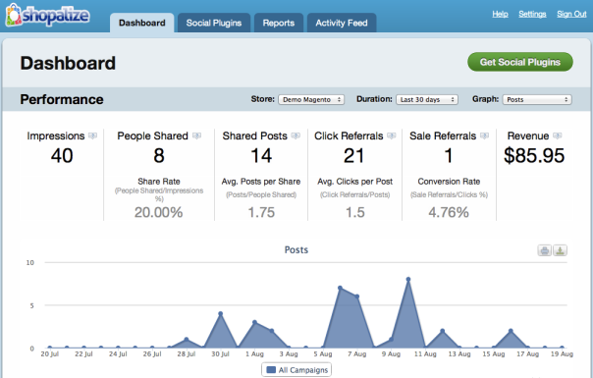The image size is (593, 378).
Task: Open the Settings link
Action: tap(532, 14)
